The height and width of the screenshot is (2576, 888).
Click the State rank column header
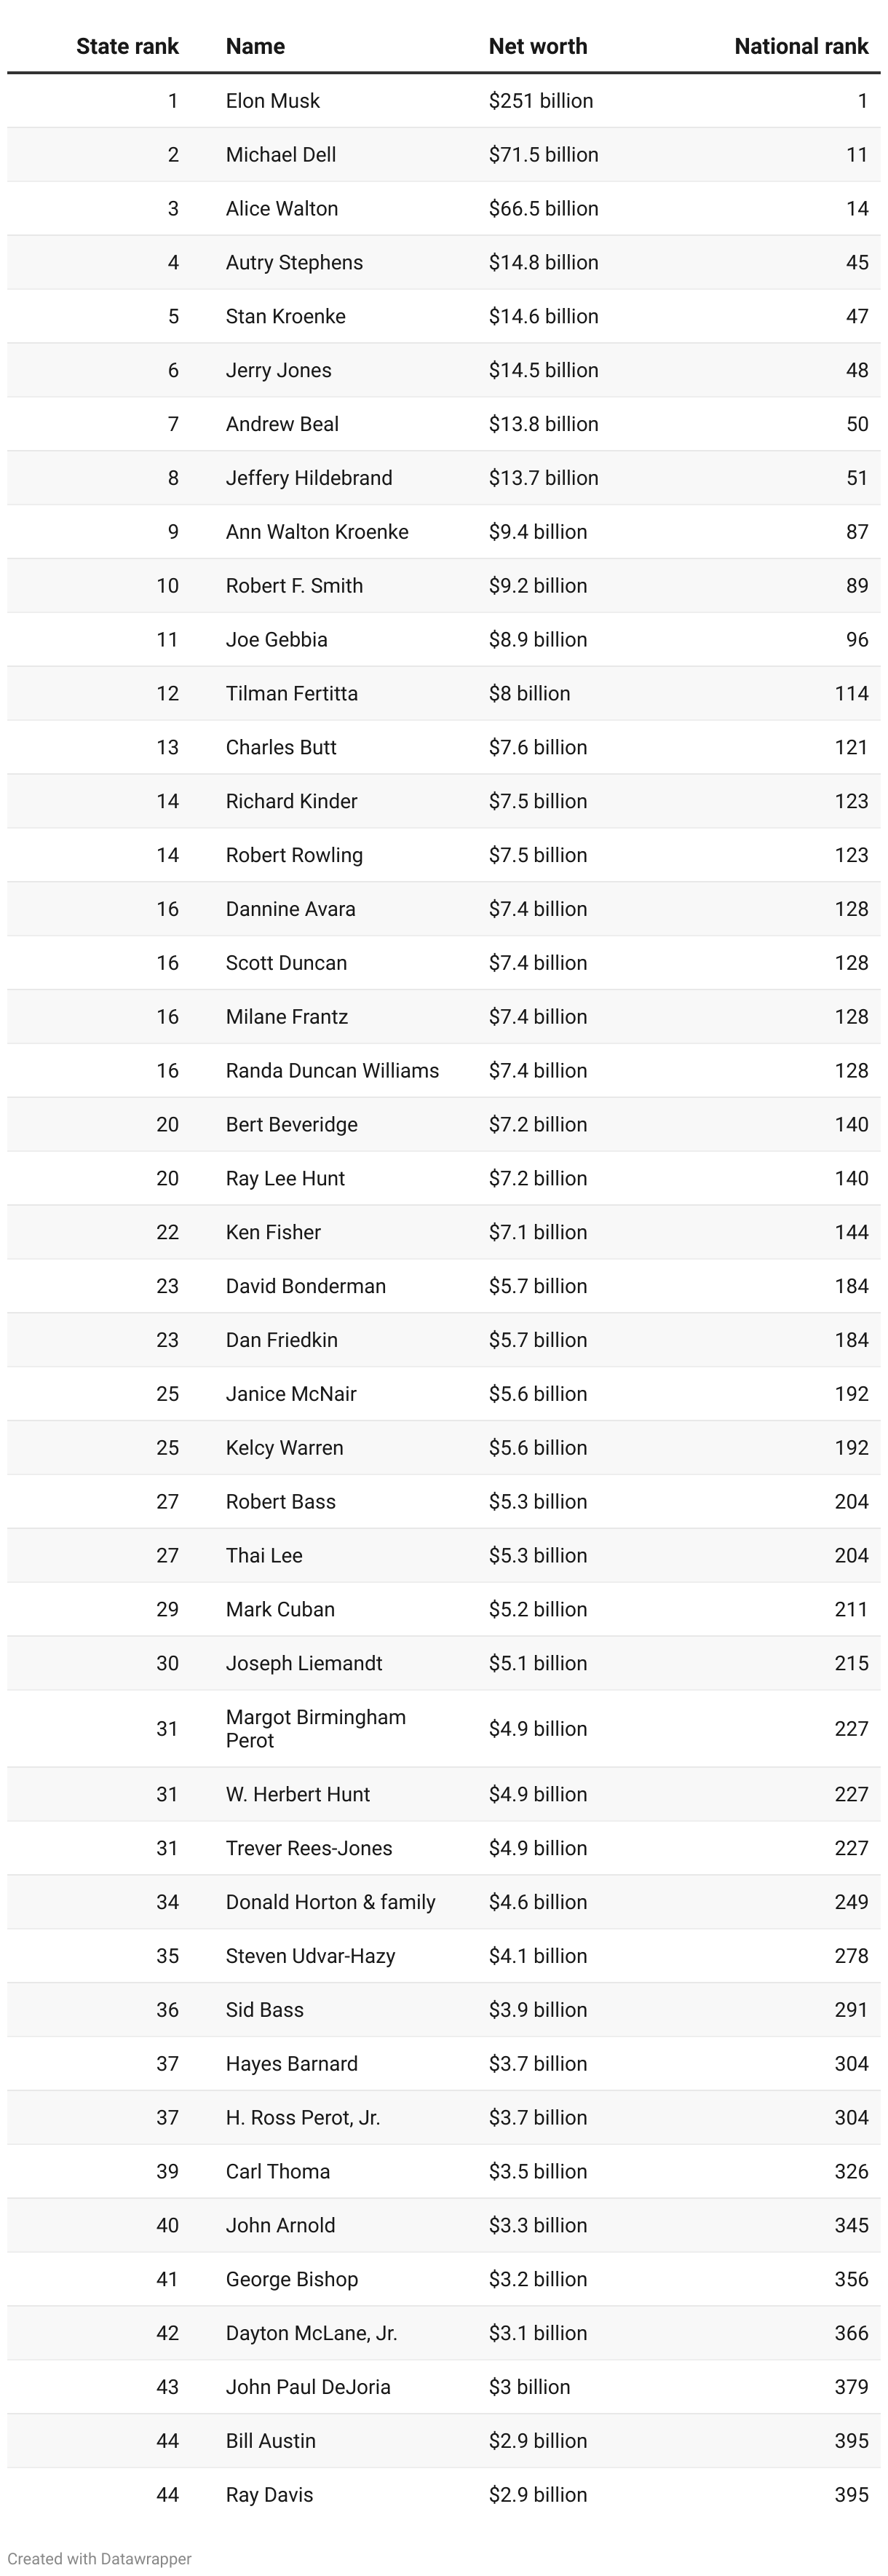pyautogui.click(x=127, y=46)
